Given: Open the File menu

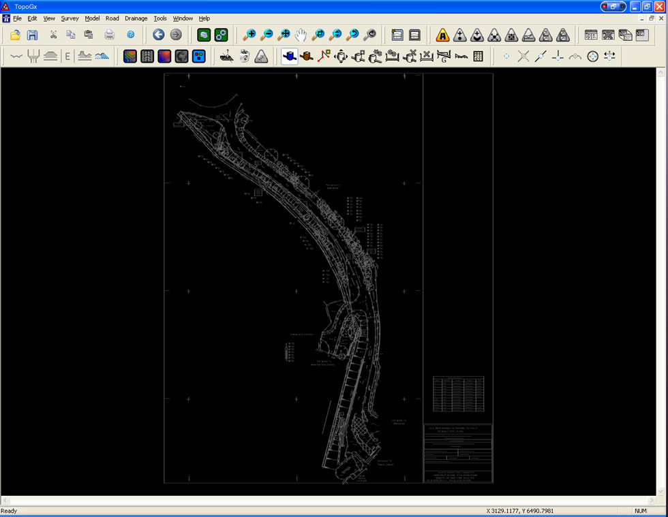Looking at the screenshot, I should (x=17, y=18).
